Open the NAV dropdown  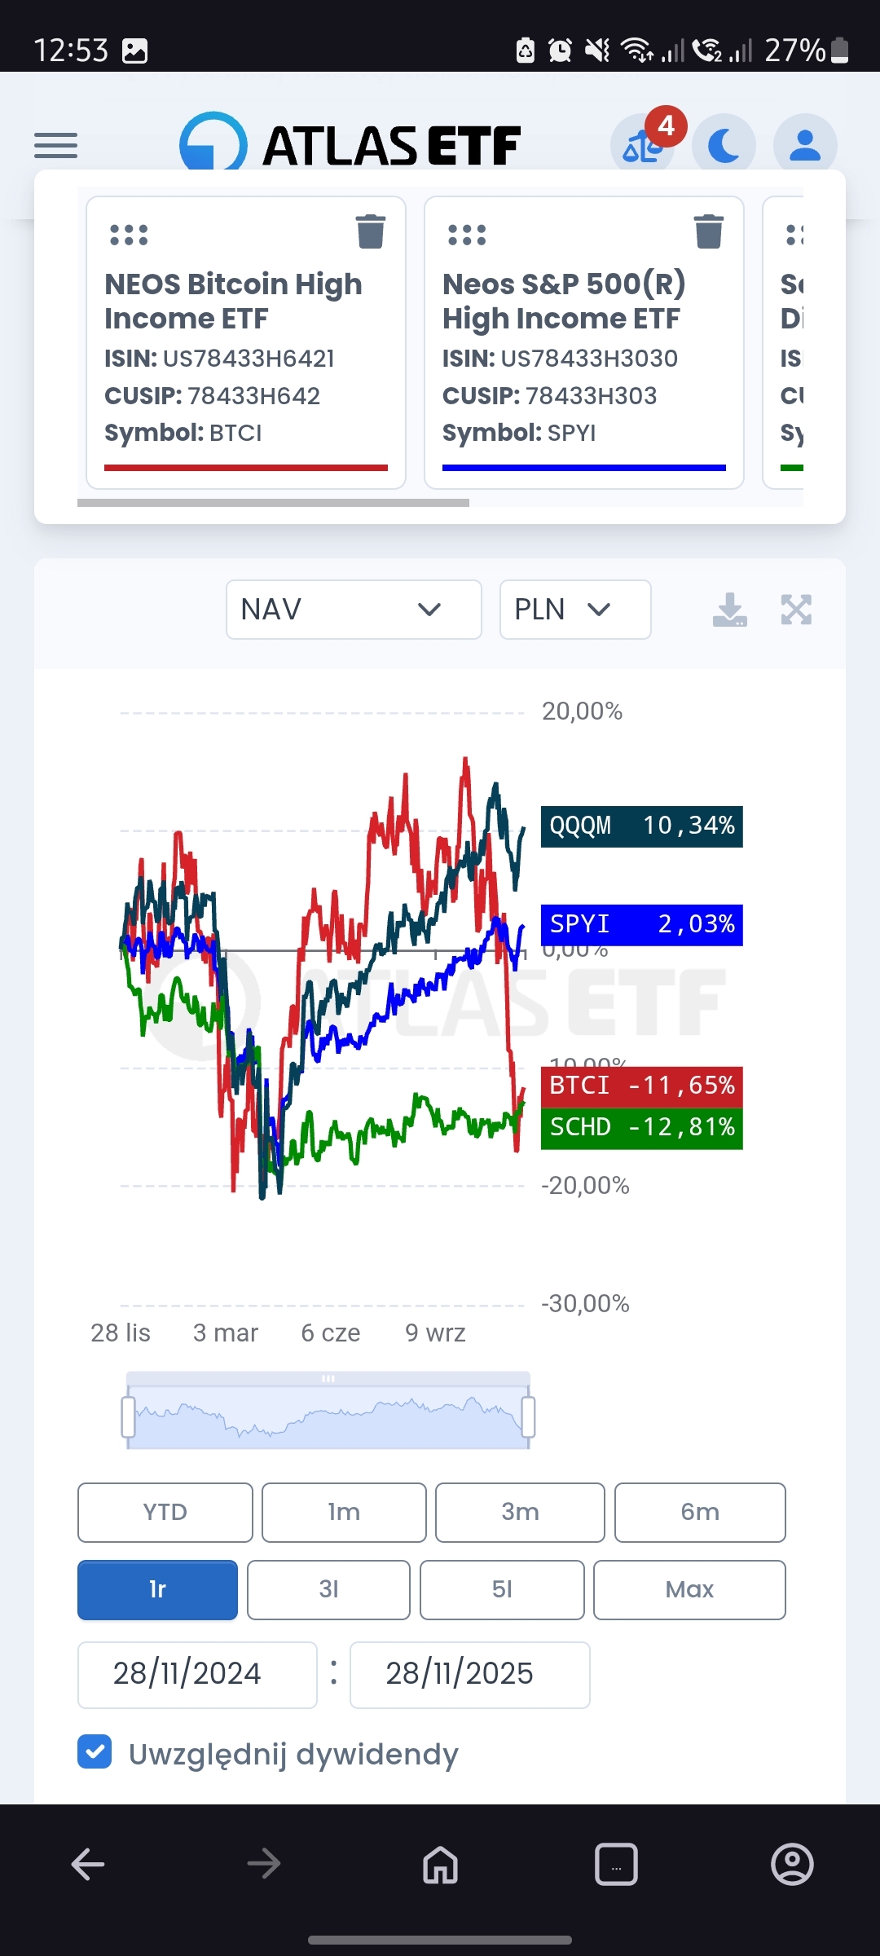pyautogui.click(x=354, y=610)
